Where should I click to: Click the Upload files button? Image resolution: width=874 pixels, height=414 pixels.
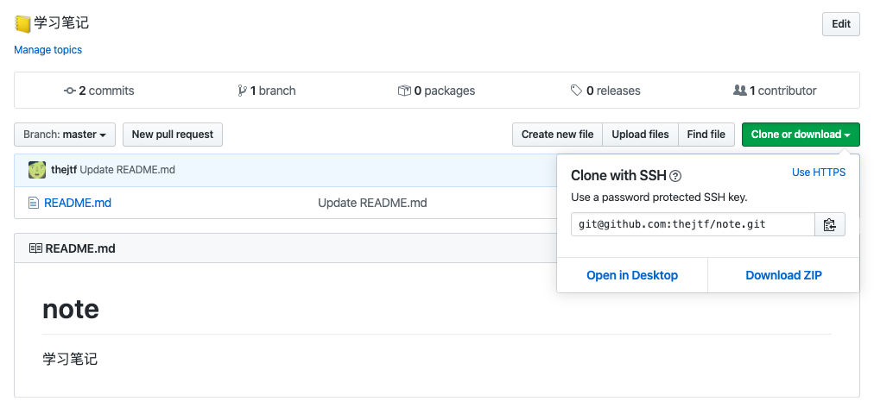coord(641,135)
